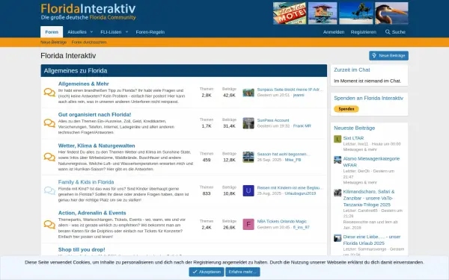Click the green L avatar beside Sixt LTAR
Viewport: 449px width, 280px height.
pyautogui.click(x=337, y=139)
